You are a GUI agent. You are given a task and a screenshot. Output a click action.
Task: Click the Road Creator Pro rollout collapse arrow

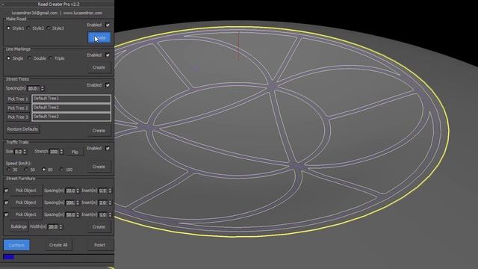3,4
